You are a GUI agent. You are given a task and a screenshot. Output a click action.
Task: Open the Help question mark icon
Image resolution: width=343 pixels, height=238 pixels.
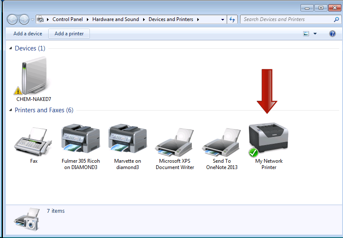pyautogui.click(x=333, y=34)
